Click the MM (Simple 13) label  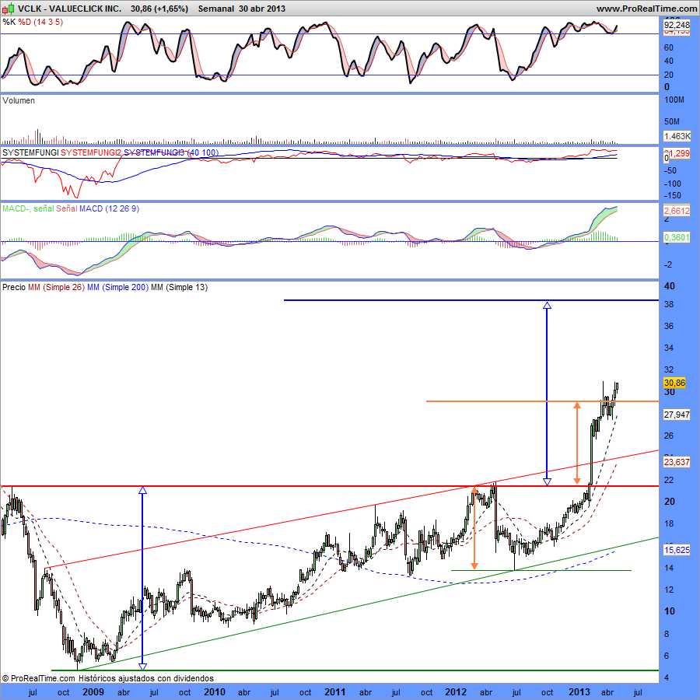[x=179, y=287]
